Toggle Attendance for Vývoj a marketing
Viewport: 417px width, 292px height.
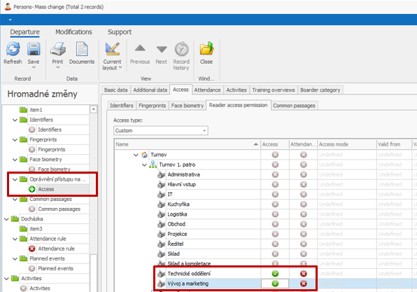pos(304,284)
